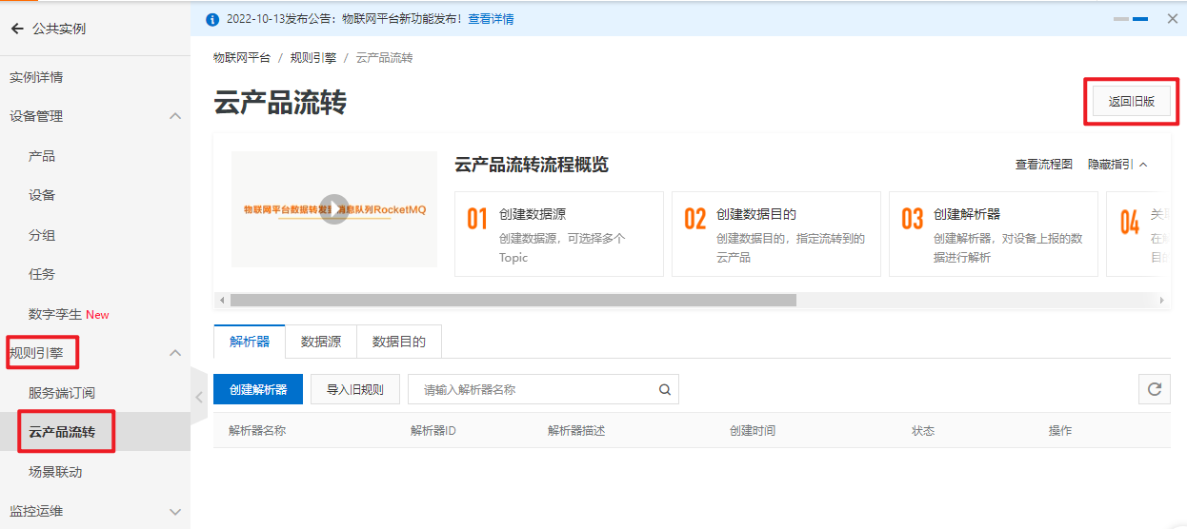Click the 创建解析器 button
This screenshot has height=529, width=1187.
pos(258,389)
